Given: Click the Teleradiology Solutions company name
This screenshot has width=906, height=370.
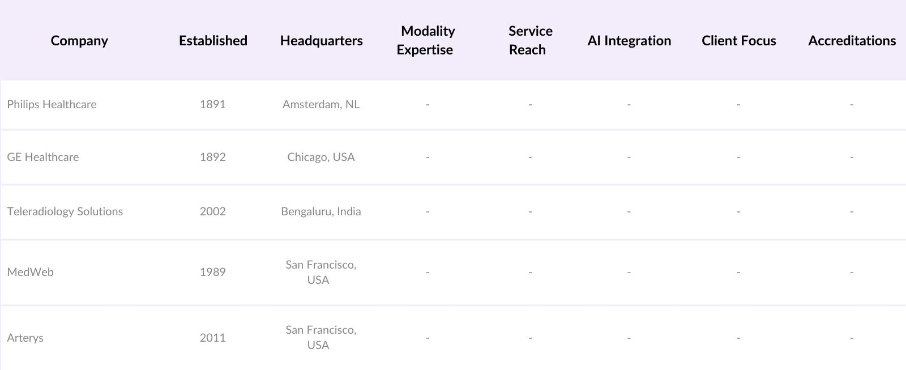Looking at the screenshot, I should [x=65, y=211].
